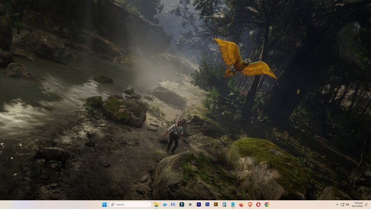This screenshot has width=371, height=209.
Task: Open the network status icon
Action: click(342, 205)
